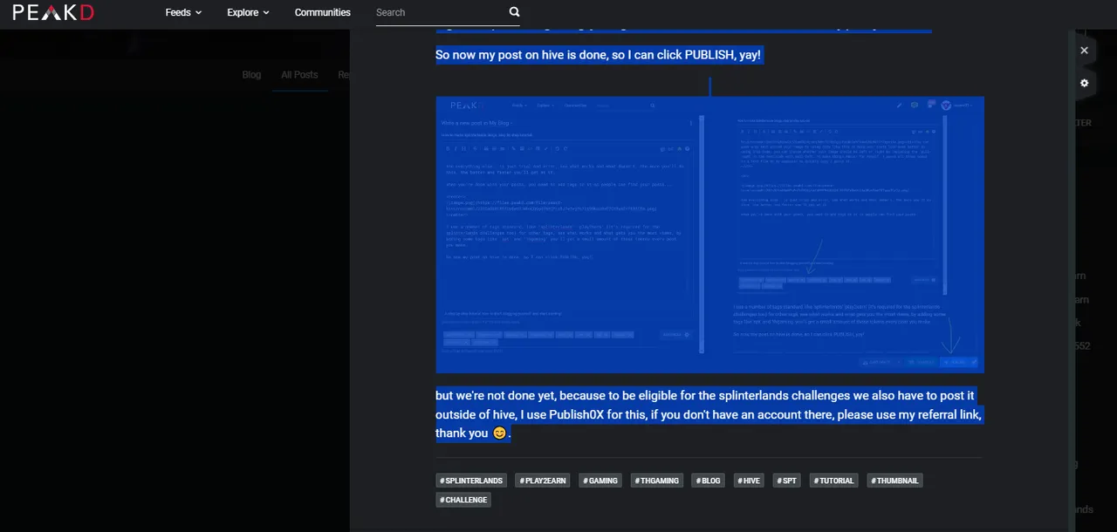Open the #PLAY2EARN tag
The width and height of the screenshot is (1117, 532).
pyautogui.click(x=542, y=481)
